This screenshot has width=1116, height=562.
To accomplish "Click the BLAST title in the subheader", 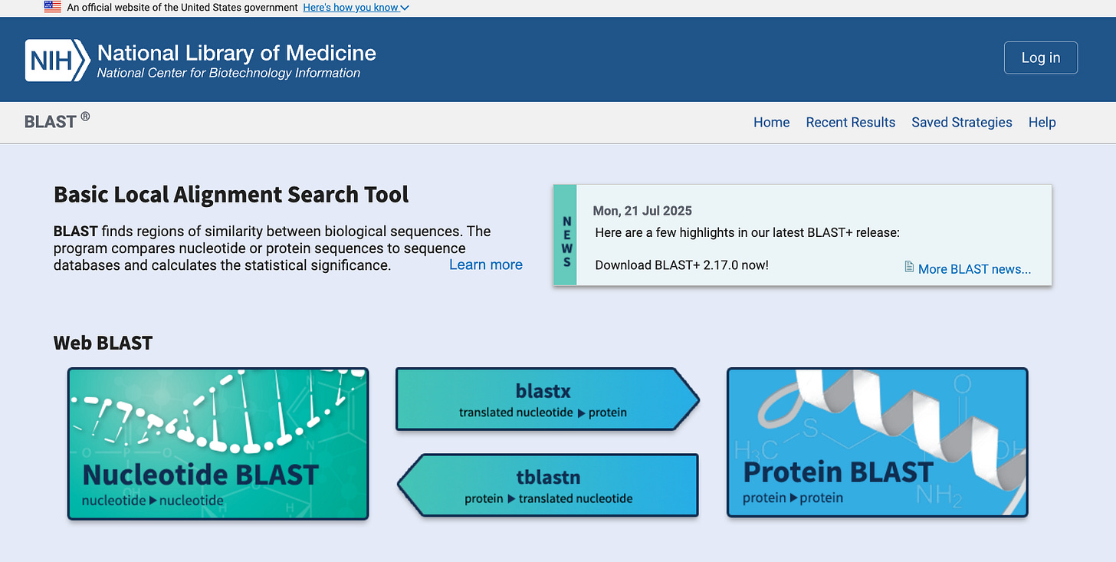I will (x=57, y=121).
